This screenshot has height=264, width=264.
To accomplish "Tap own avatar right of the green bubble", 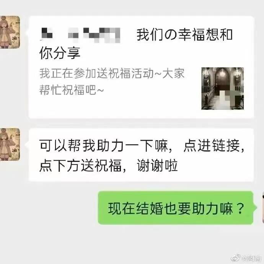I will (x=263, y=208).
